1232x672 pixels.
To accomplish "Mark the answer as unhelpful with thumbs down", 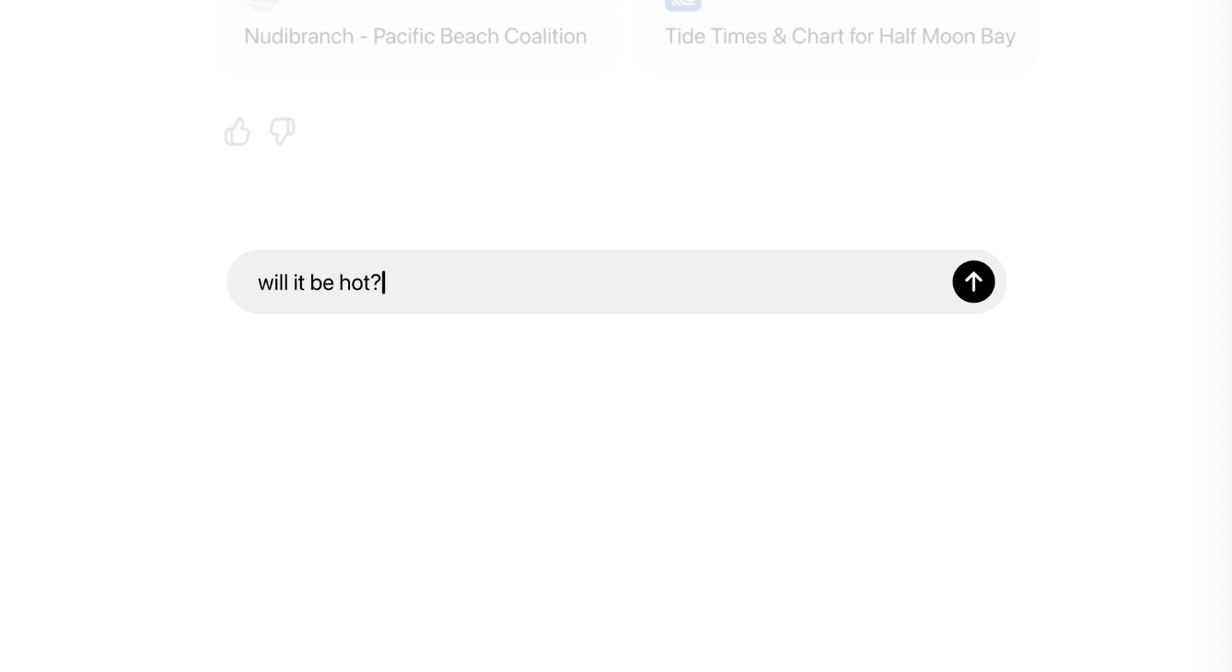I will 283,132.
